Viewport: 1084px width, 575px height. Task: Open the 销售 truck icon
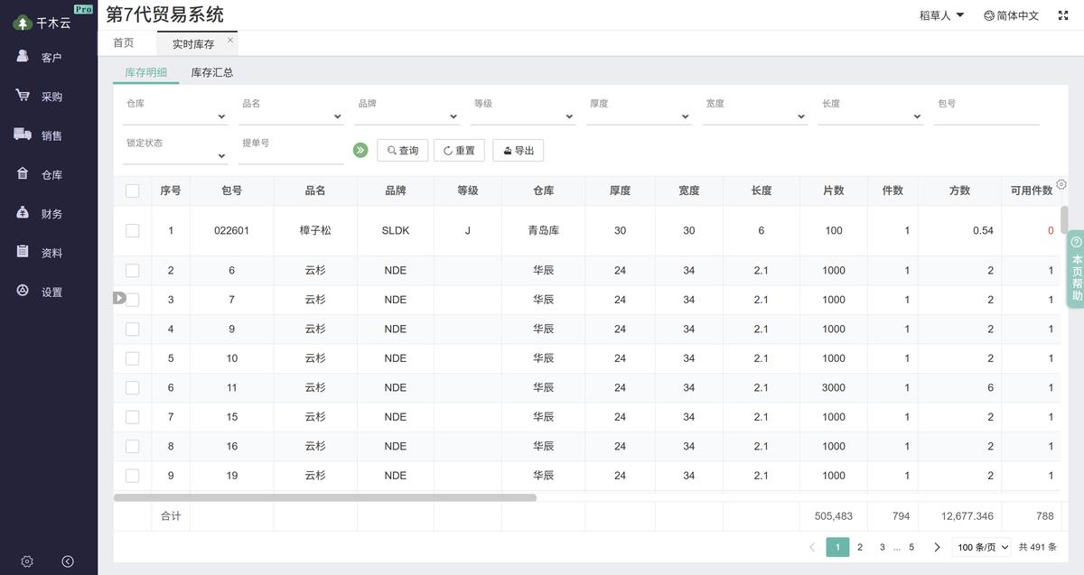pyautogui.click(x=23, y=134)
